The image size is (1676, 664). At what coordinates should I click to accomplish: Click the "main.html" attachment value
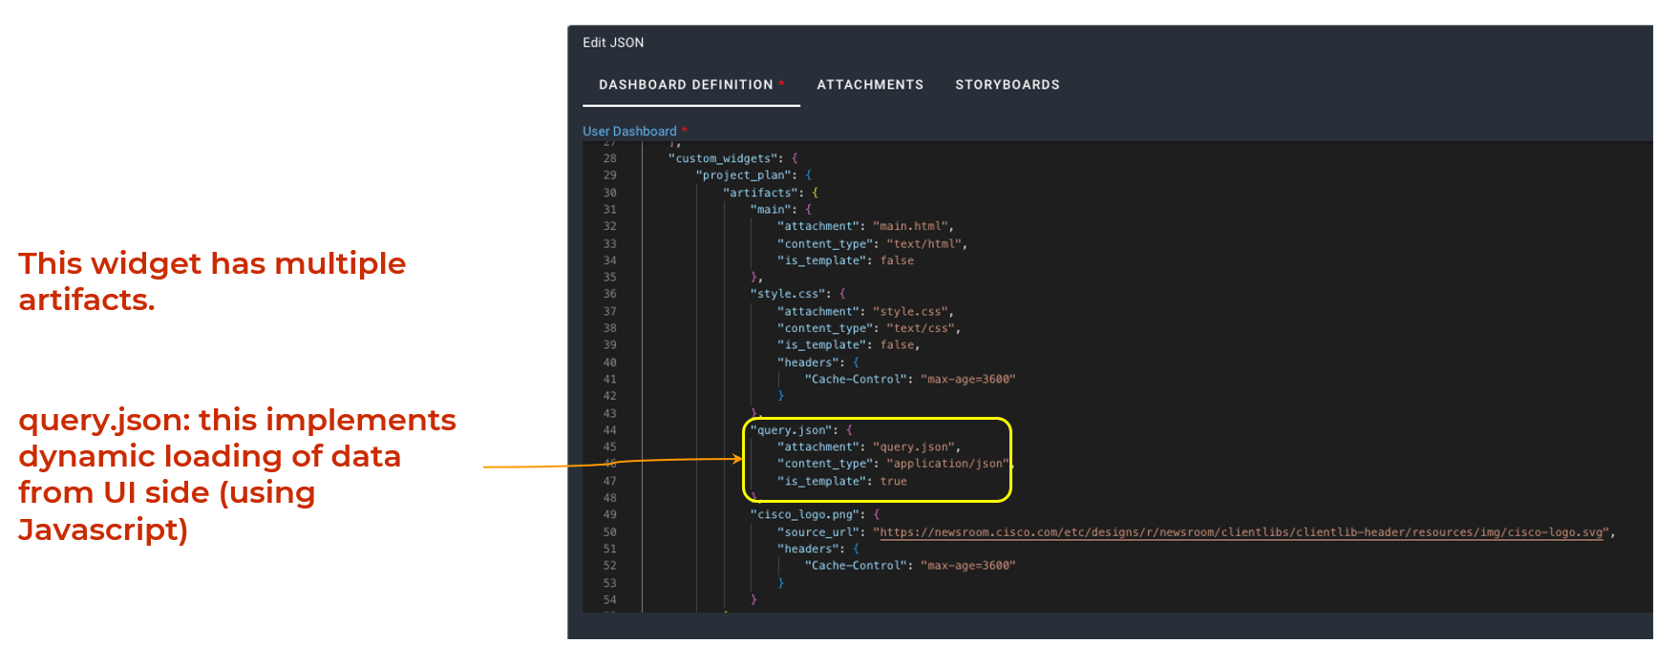click(911, 226)
